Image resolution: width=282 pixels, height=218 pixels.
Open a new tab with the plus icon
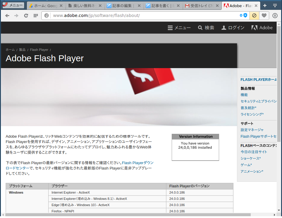pos(265,6)
